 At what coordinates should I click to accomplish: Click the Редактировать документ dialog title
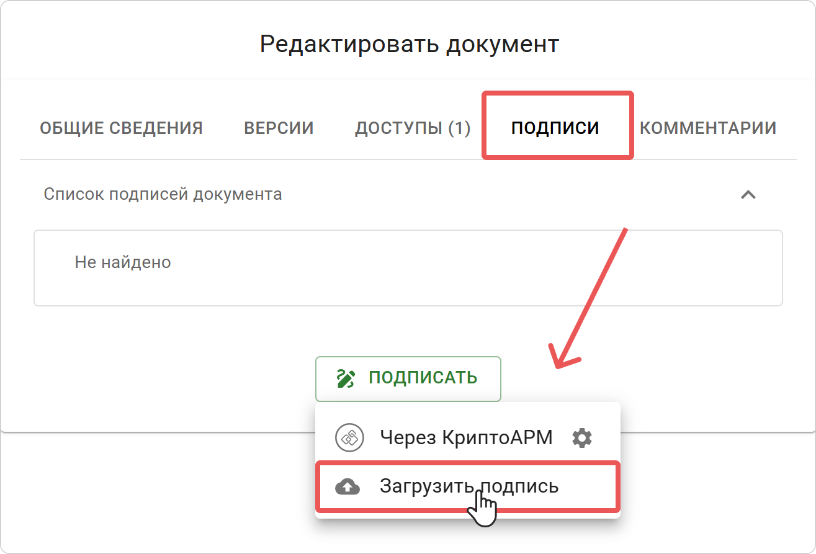point(408,43)
